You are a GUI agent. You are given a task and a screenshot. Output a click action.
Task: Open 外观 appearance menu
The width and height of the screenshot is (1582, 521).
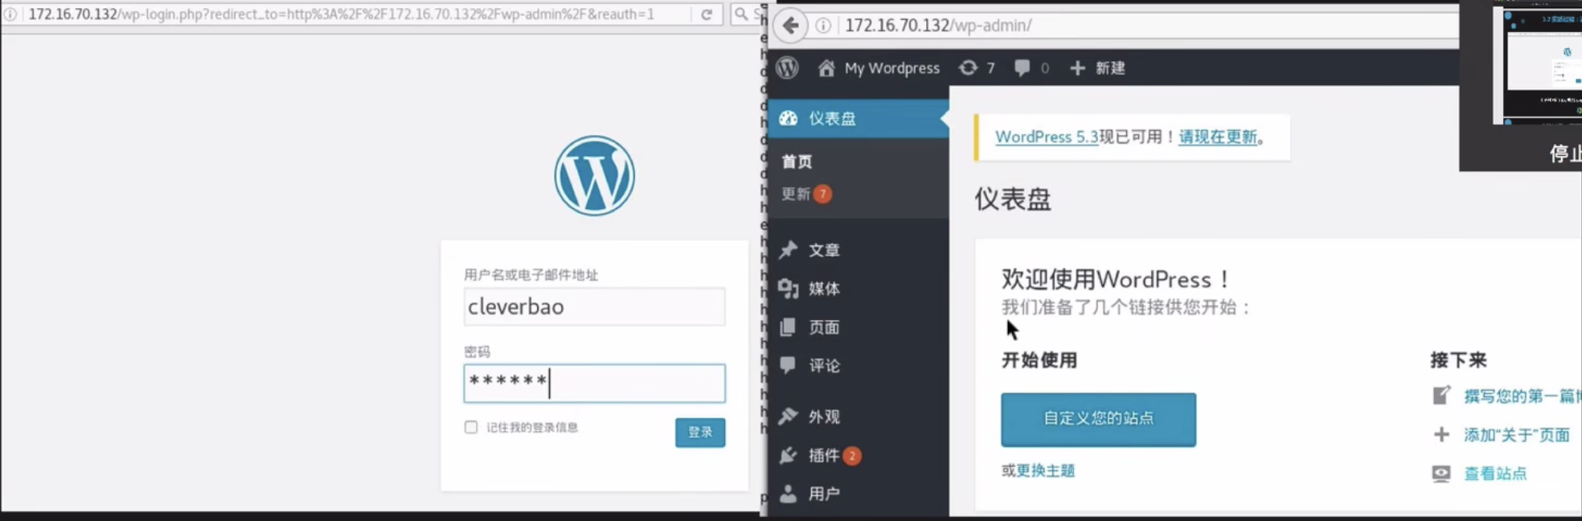[824, 416]
